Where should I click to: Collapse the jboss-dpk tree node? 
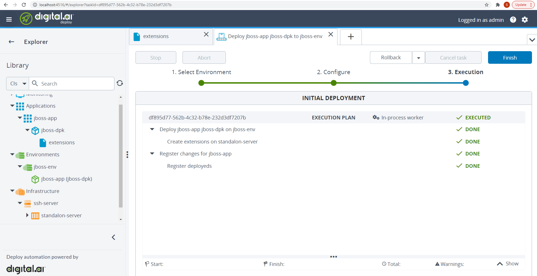(x=27, y=130)
